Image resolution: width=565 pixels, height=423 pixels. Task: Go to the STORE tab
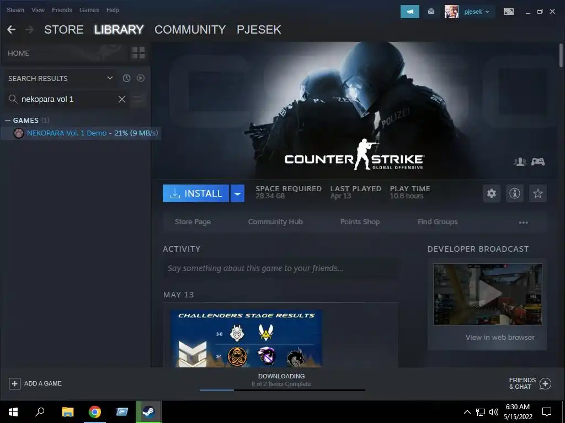coord(64,30)
